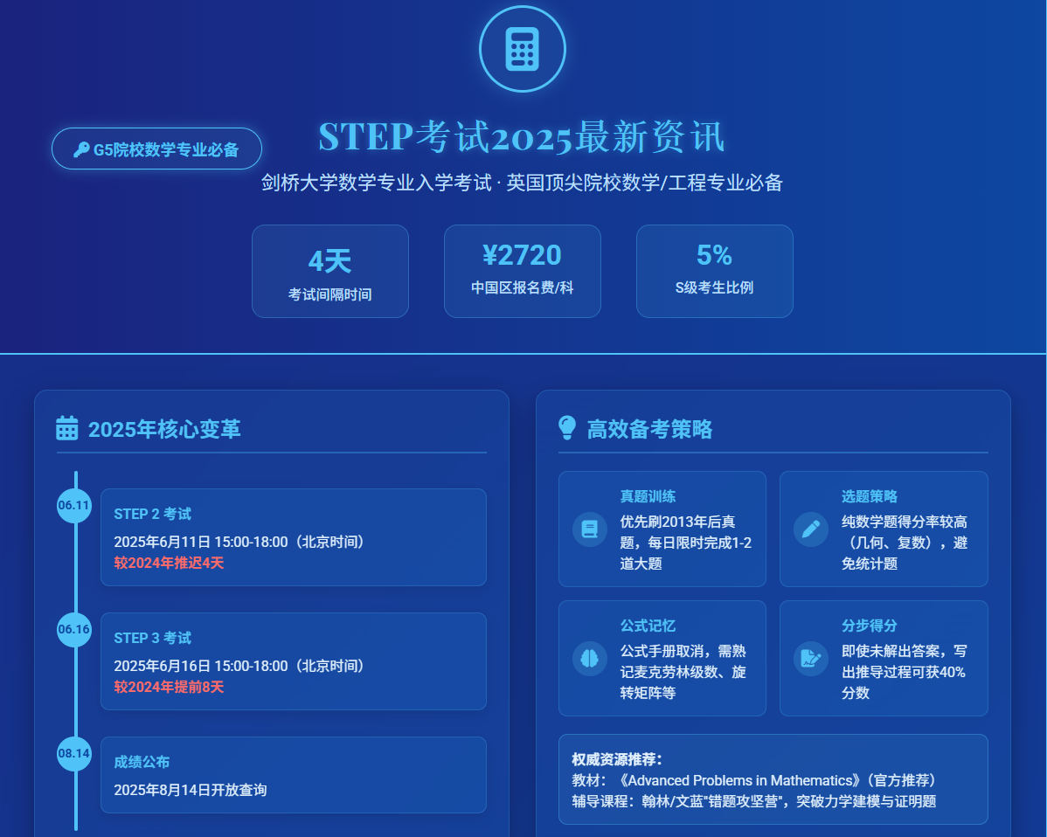This screenshot has width=1047, height=837.
Task: Select the 06.16 timeline marker
Action: pos(74,629)
